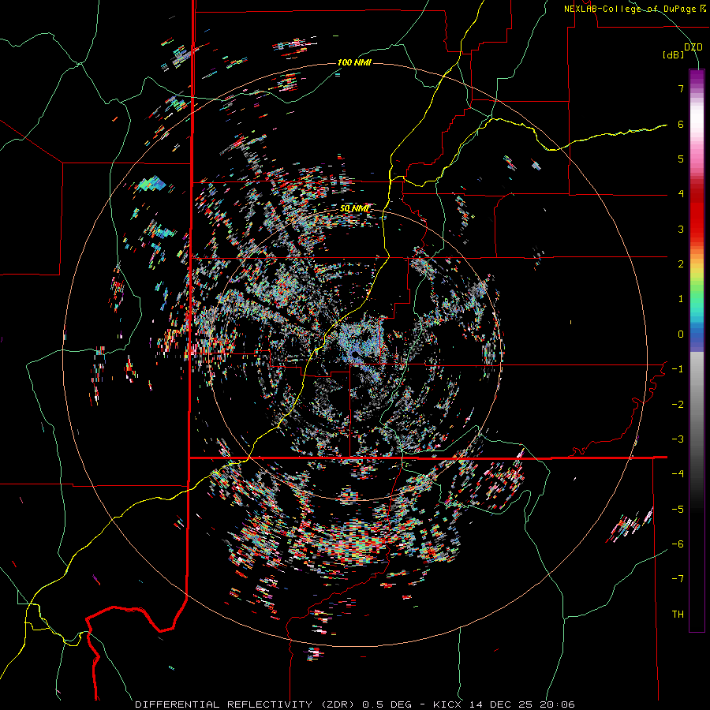Click the 6 tick label on the color scale
Image resolution: width=710 pixels, height=710 pixels.
(681, 124)
